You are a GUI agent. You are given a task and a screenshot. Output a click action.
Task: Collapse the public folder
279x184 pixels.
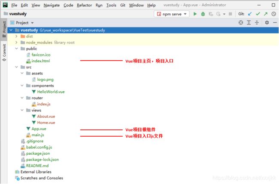(16, 49)
